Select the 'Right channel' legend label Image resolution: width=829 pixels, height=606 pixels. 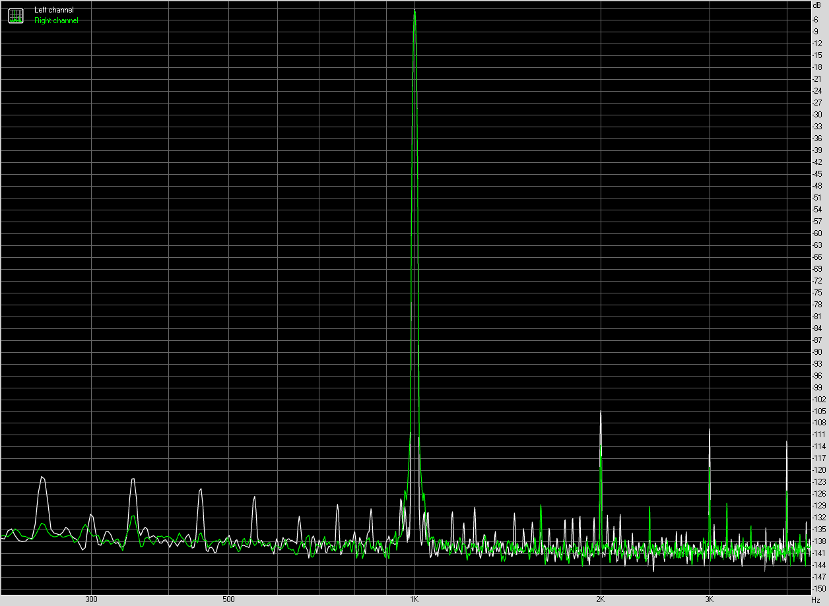[56, 20]
